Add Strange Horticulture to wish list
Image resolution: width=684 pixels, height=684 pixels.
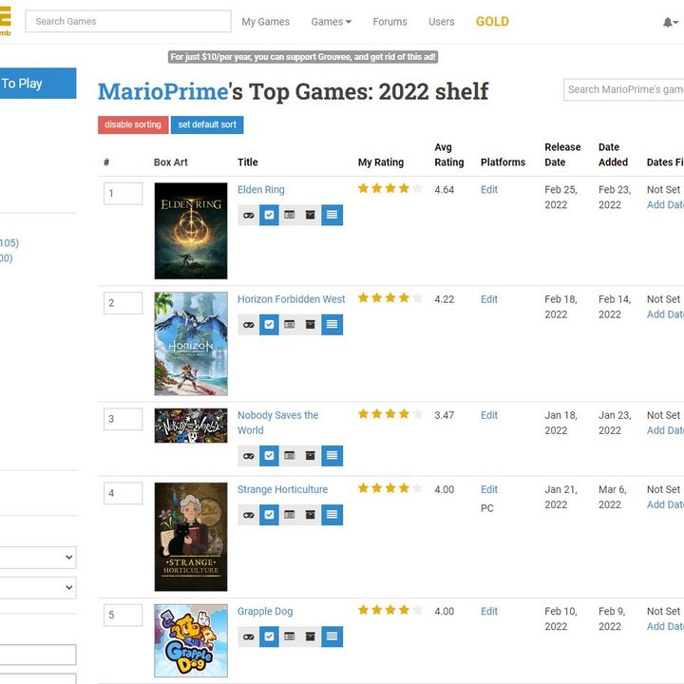[x=290, y=515]
